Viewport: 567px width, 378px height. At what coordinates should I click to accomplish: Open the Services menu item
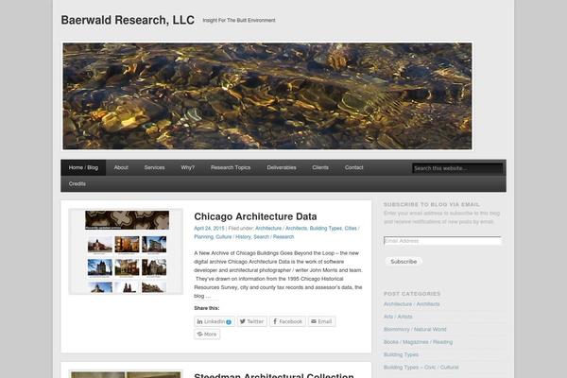click(x=154, y=167)
